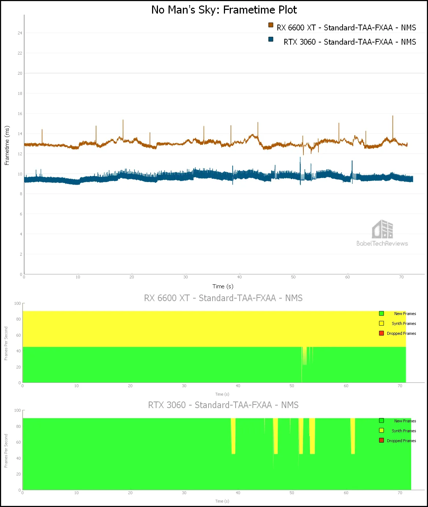The width and height of the screenshot is (428, 507).
Task: Click the 24 tick on frametime y-axis
Action: click(20, 33)
